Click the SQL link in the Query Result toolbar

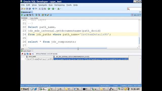(x=33, y=54)
